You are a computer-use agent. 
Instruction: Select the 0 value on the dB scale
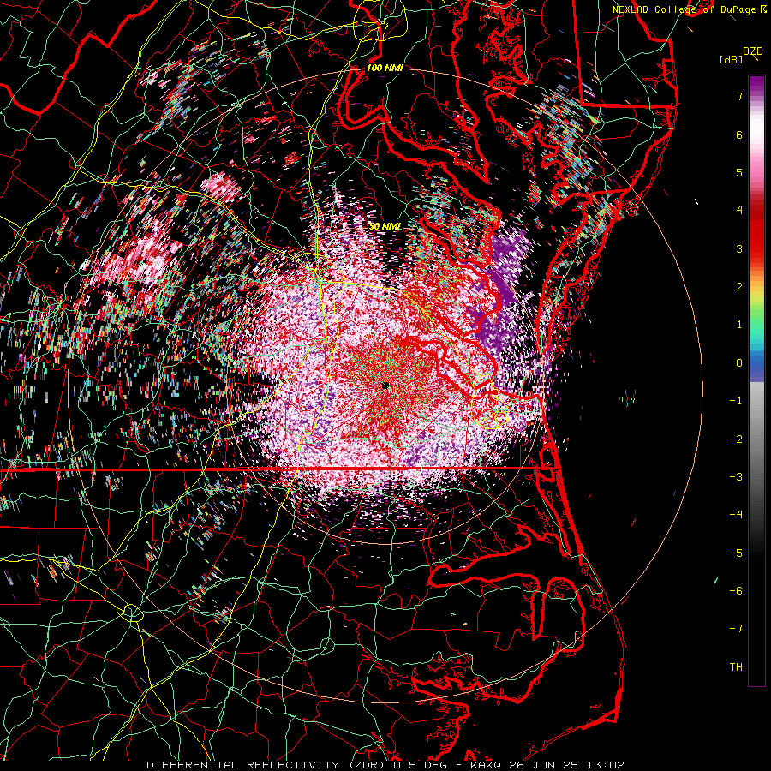coord(739,363)
